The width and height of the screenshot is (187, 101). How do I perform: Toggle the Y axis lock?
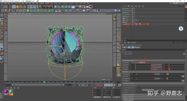coord(33,7)
